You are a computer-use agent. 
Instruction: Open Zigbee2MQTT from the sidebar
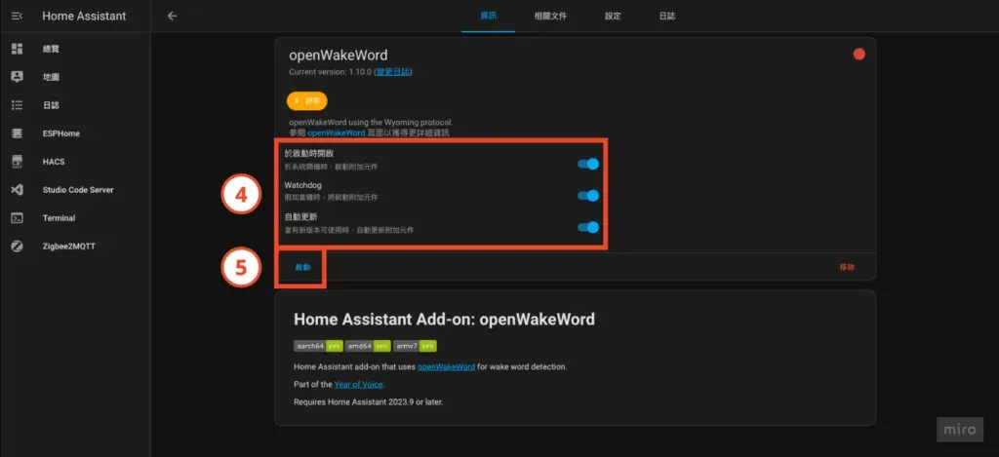[x=17, y=247]
